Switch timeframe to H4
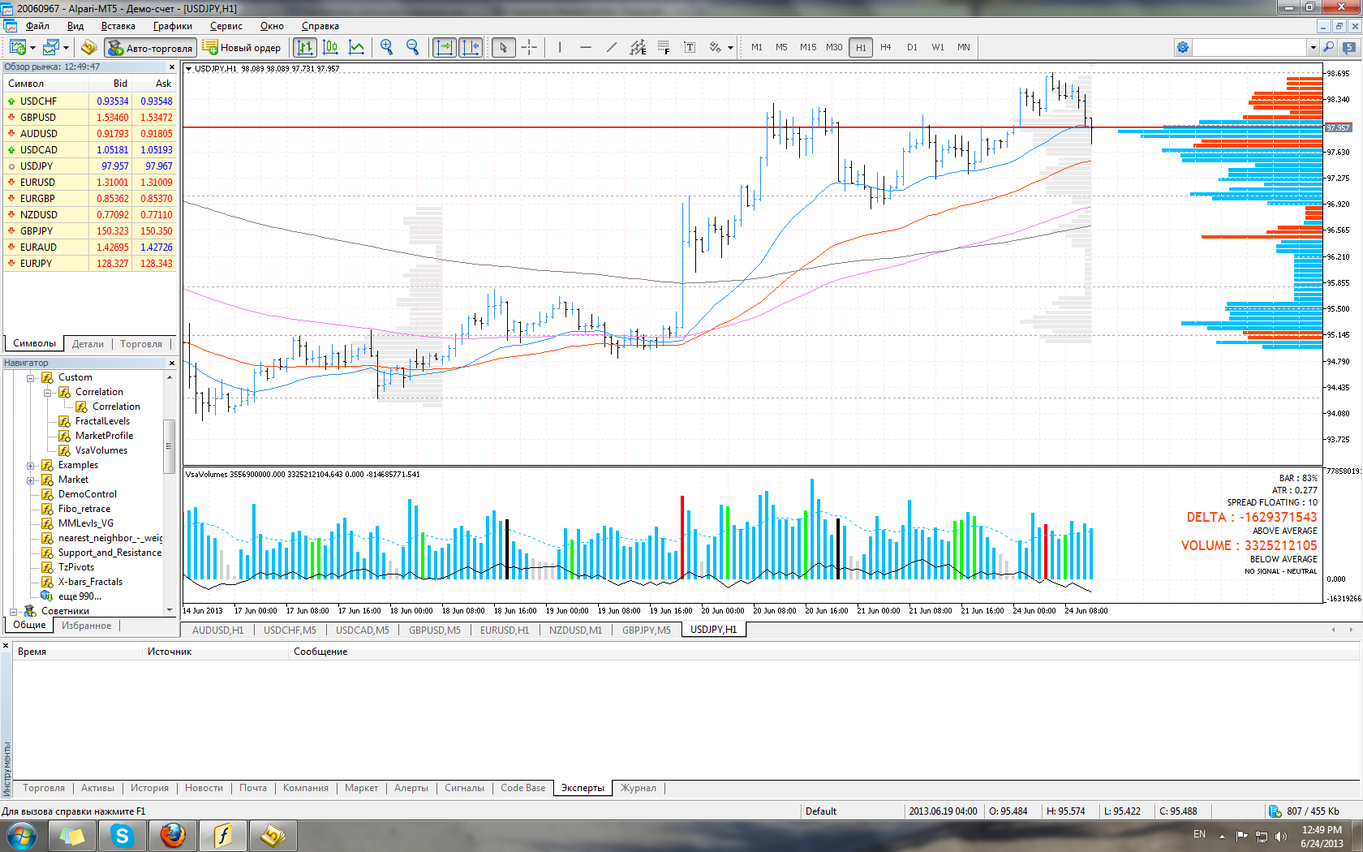 coord(886,47)
